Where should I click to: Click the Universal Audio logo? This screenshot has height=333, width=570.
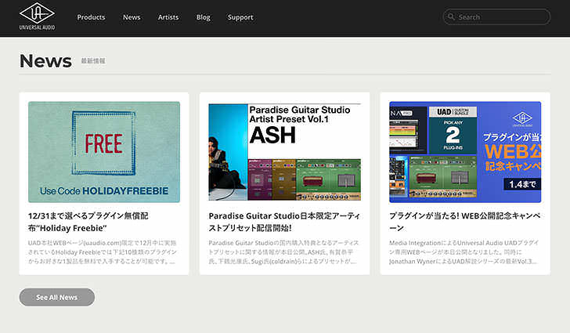(37, 16)
